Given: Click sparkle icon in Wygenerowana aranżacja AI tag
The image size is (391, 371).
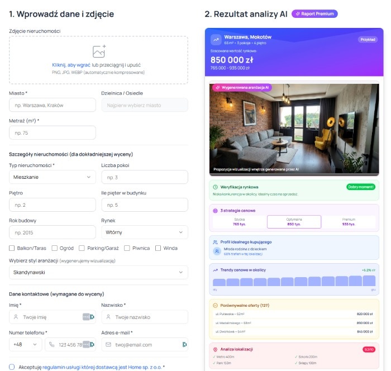Looking at the screenshot, I should coord(218,88).
